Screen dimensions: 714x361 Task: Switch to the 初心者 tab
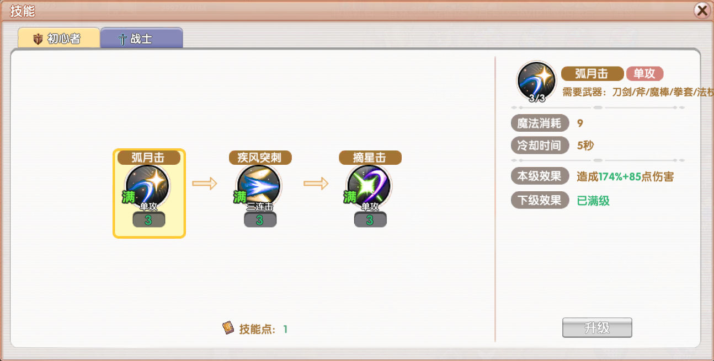point(59,38)
